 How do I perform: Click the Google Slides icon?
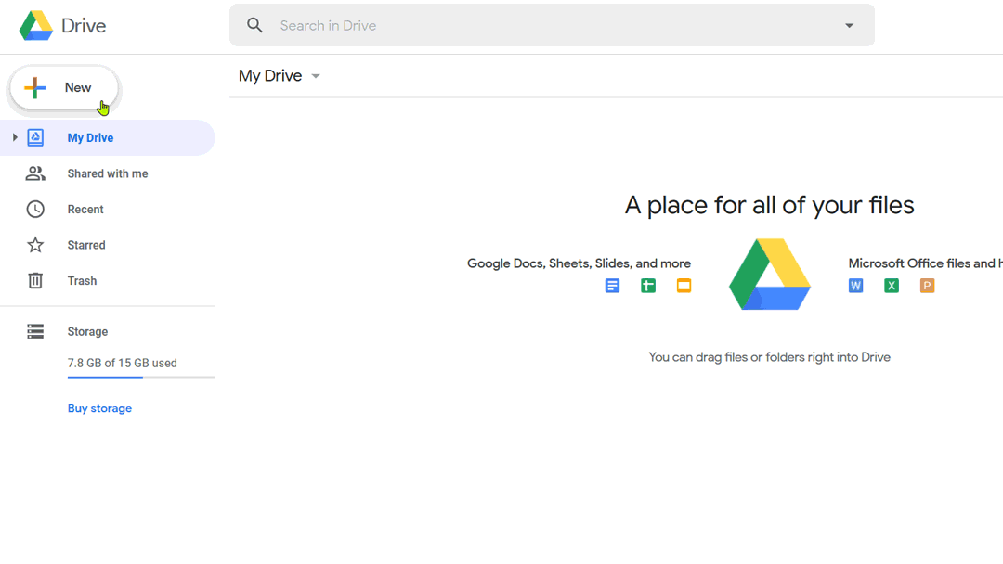[684, 286]
